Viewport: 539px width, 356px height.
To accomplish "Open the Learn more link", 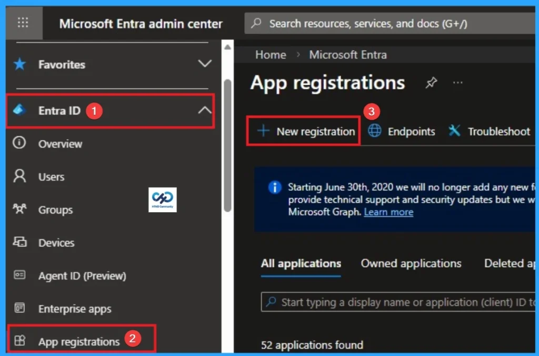I will tap(388, 212).
